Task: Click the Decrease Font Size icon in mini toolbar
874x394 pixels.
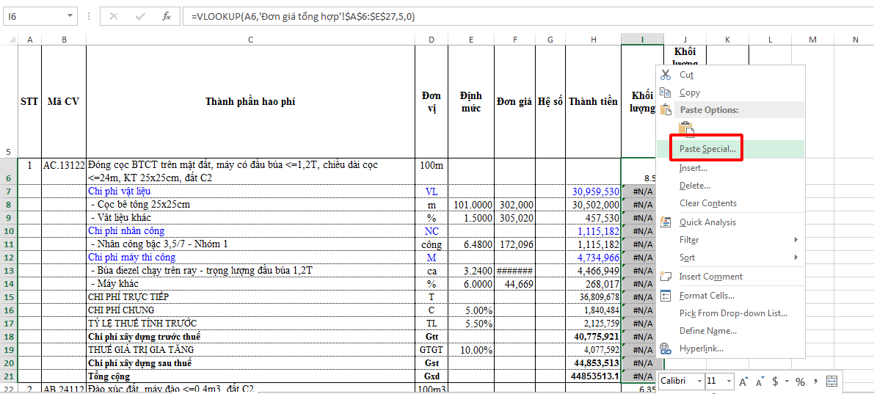Action: pyautogui.click(x=760, y=382)
